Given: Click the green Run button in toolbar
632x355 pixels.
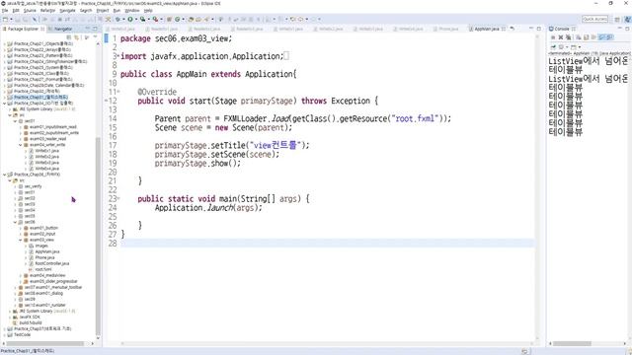Looking at the screenshot, I should coord(130,19).
